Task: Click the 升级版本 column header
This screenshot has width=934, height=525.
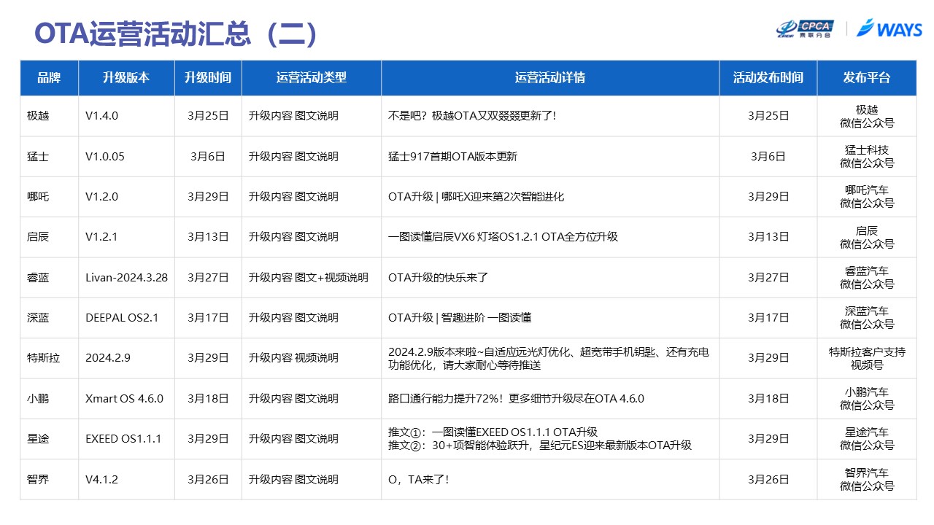Action: [x=126, y=78]
